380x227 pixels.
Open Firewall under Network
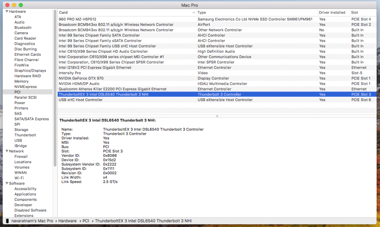point(21,156)
